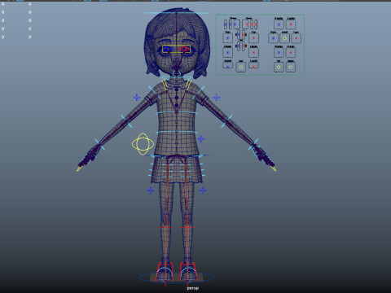Select the yellow clavicle control left of collar
Screen dimensions: 391x293
(x=165, y=85)
